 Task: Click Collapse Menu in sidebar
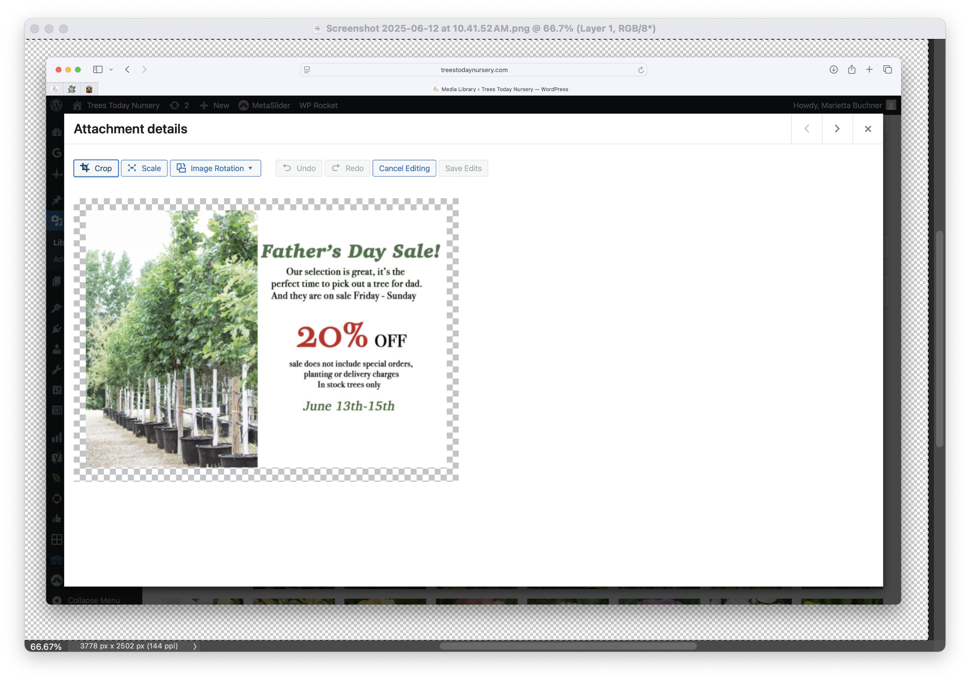tap(87, 600)
